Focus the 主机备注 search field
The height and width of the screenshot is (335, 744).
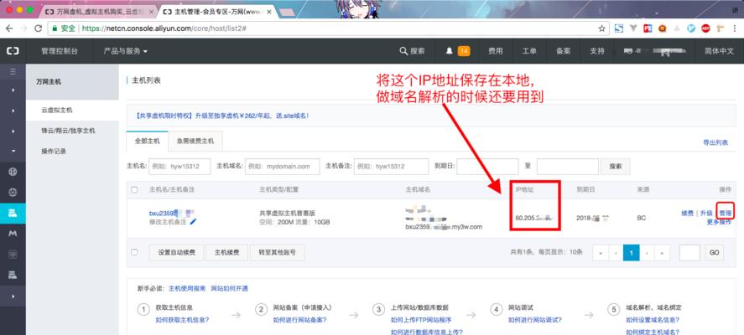click(391, 167)
